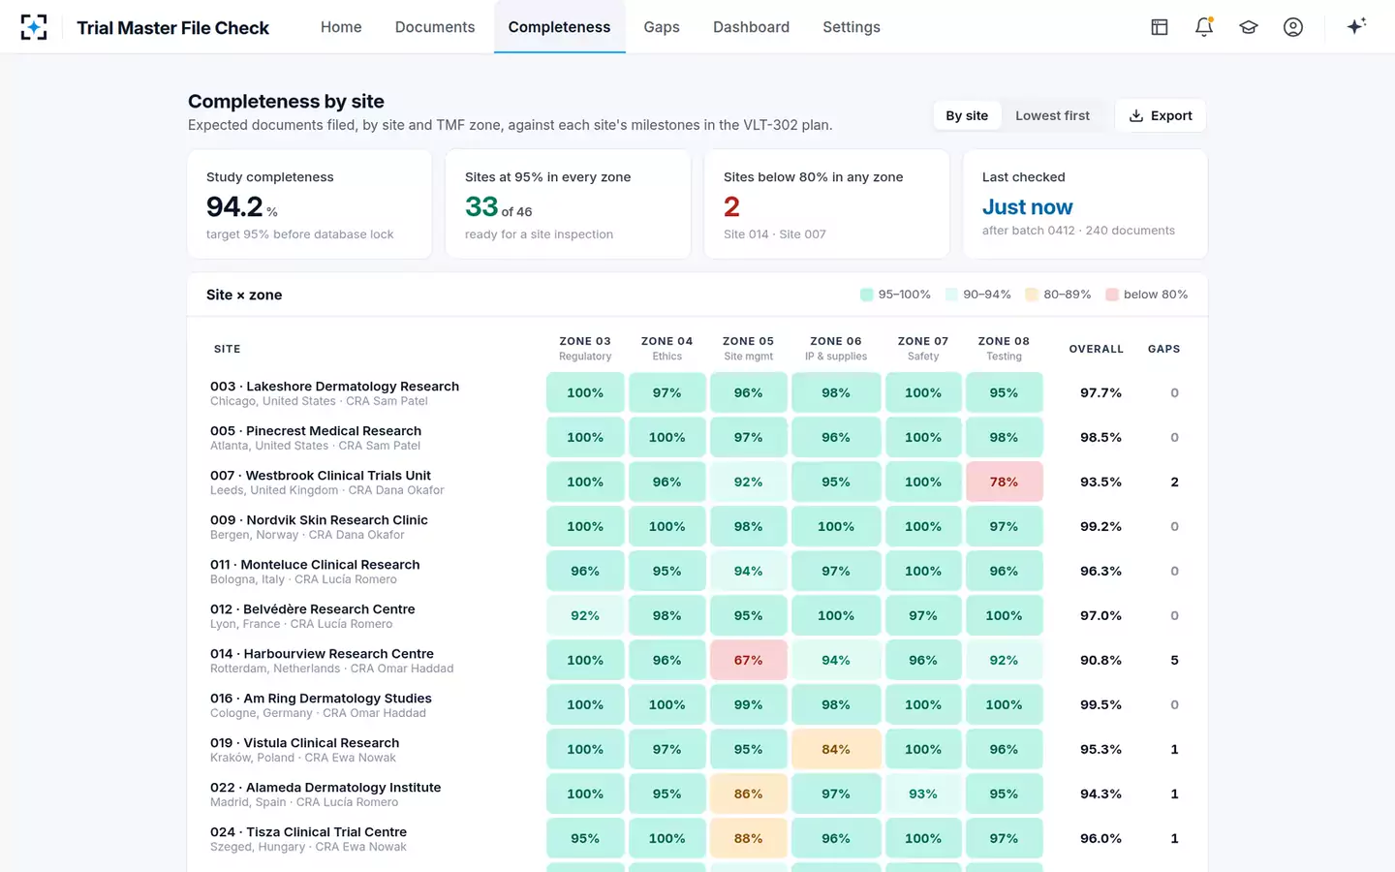Click the 33 of 46 sites value
Viewport: 1395px width, 872px height.
click(x=498, y=207)
